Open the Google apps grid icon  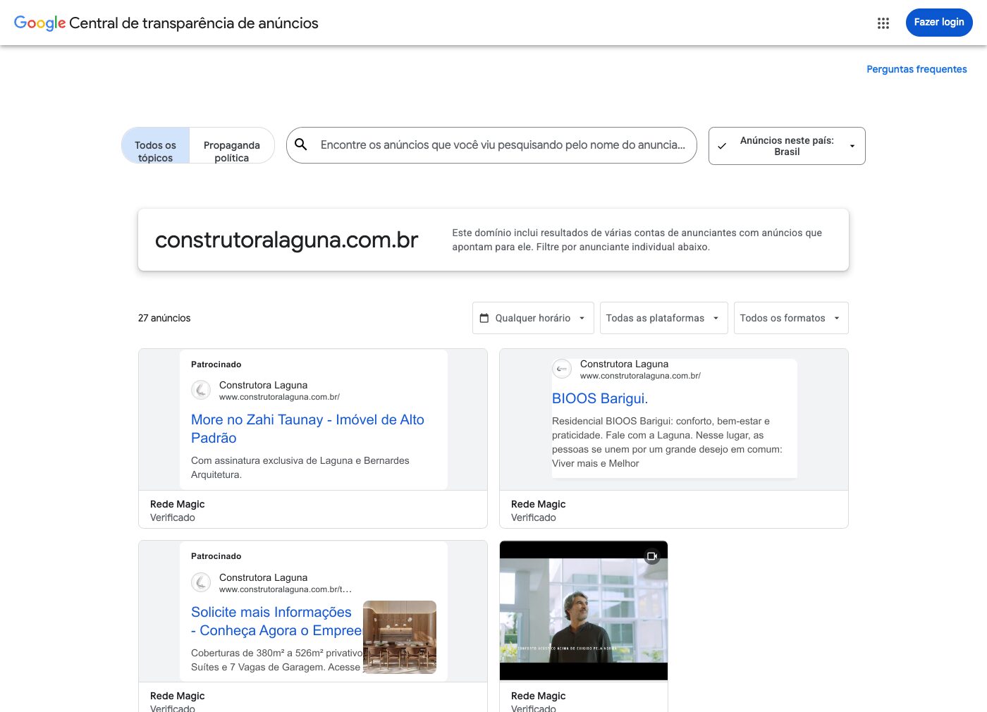tap(883, 23)
